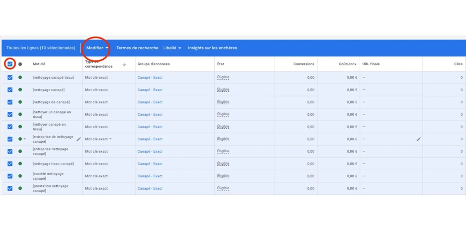This screenshot has height=231, width=466.
Task: Edit keyword [entreprise de nettoyage canapé] pencil icon
Action: click(x=79, y=139)
